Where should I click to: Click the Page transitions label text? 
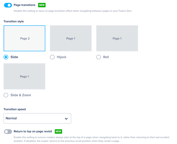tap(24, 5)
